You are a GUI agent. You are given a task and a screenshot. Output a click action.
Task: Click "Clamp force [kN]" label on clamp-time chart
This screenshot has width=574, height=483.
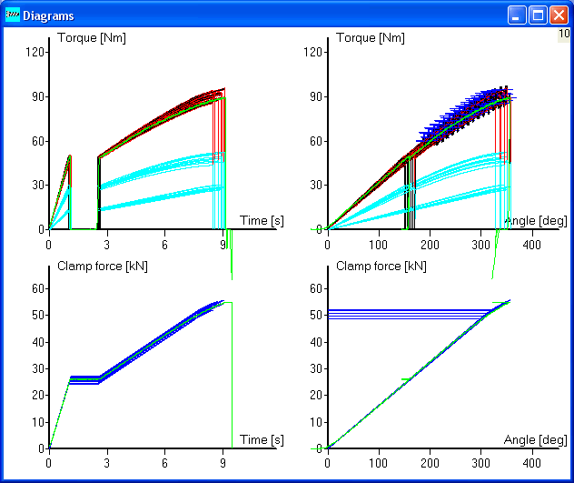tap(102, 267)
